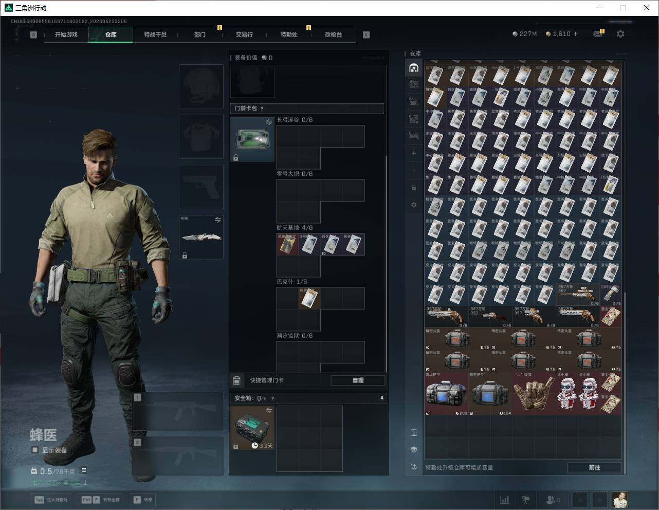
Task: Click the 长弓溪谷: 0/6 section label
Action: click(295, 120)
